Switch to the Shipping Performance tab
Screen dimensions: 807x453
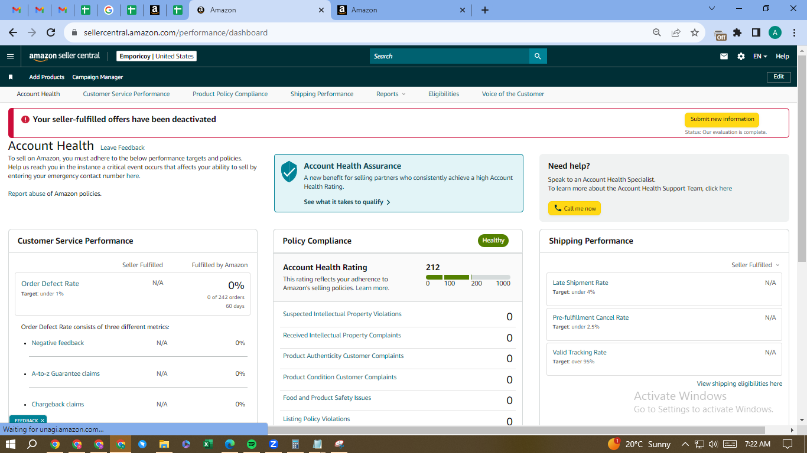(x=322, y=94)
